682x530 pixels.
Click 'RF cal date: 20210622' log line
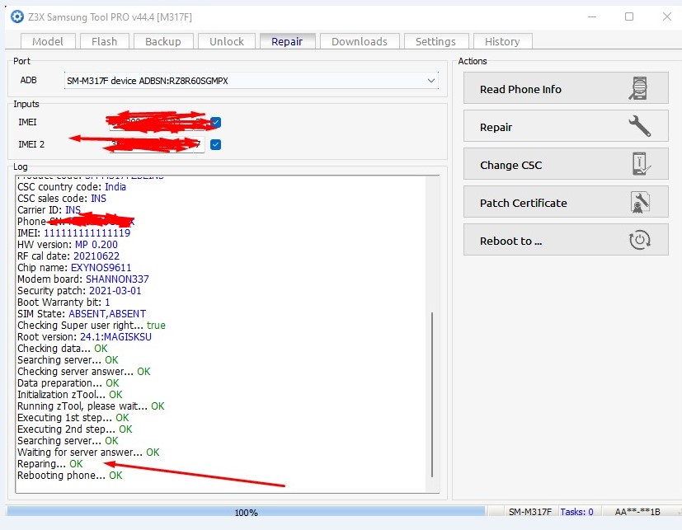(68, 256)
